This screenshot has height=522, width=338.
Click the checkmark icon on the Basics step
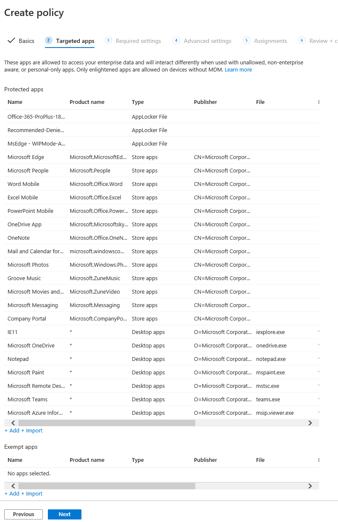pos(11,40)
